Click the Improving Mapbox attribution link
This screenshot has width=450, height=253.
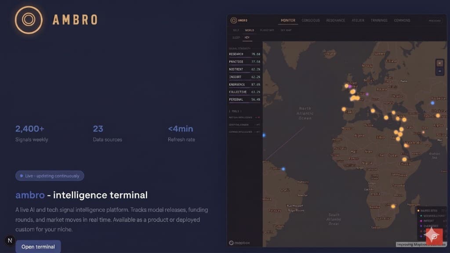(421, 244)
